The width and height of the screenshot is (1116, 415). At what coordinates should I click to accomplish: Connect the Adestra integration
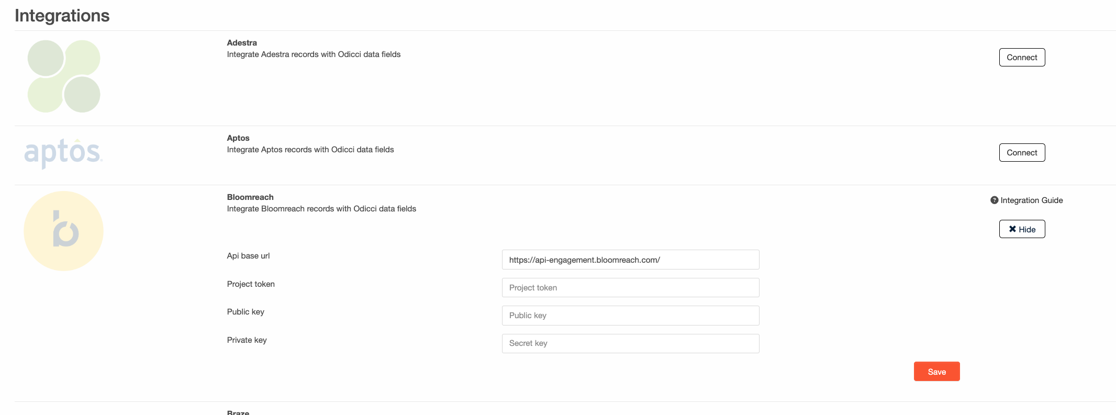pyautogui.click(x=1021, y=58)
